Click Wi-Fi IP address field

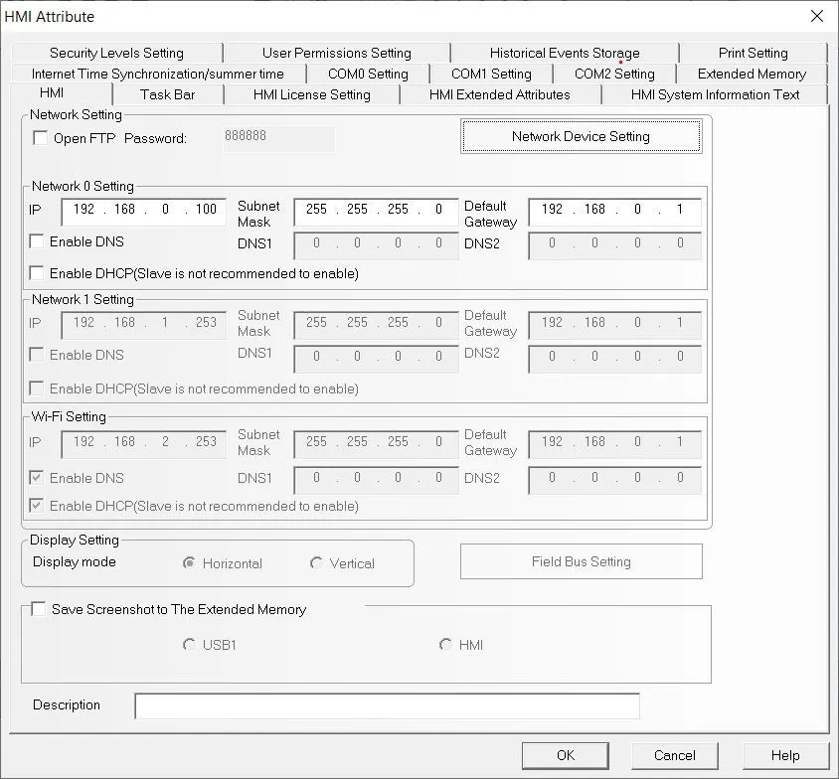coord(143,444)
